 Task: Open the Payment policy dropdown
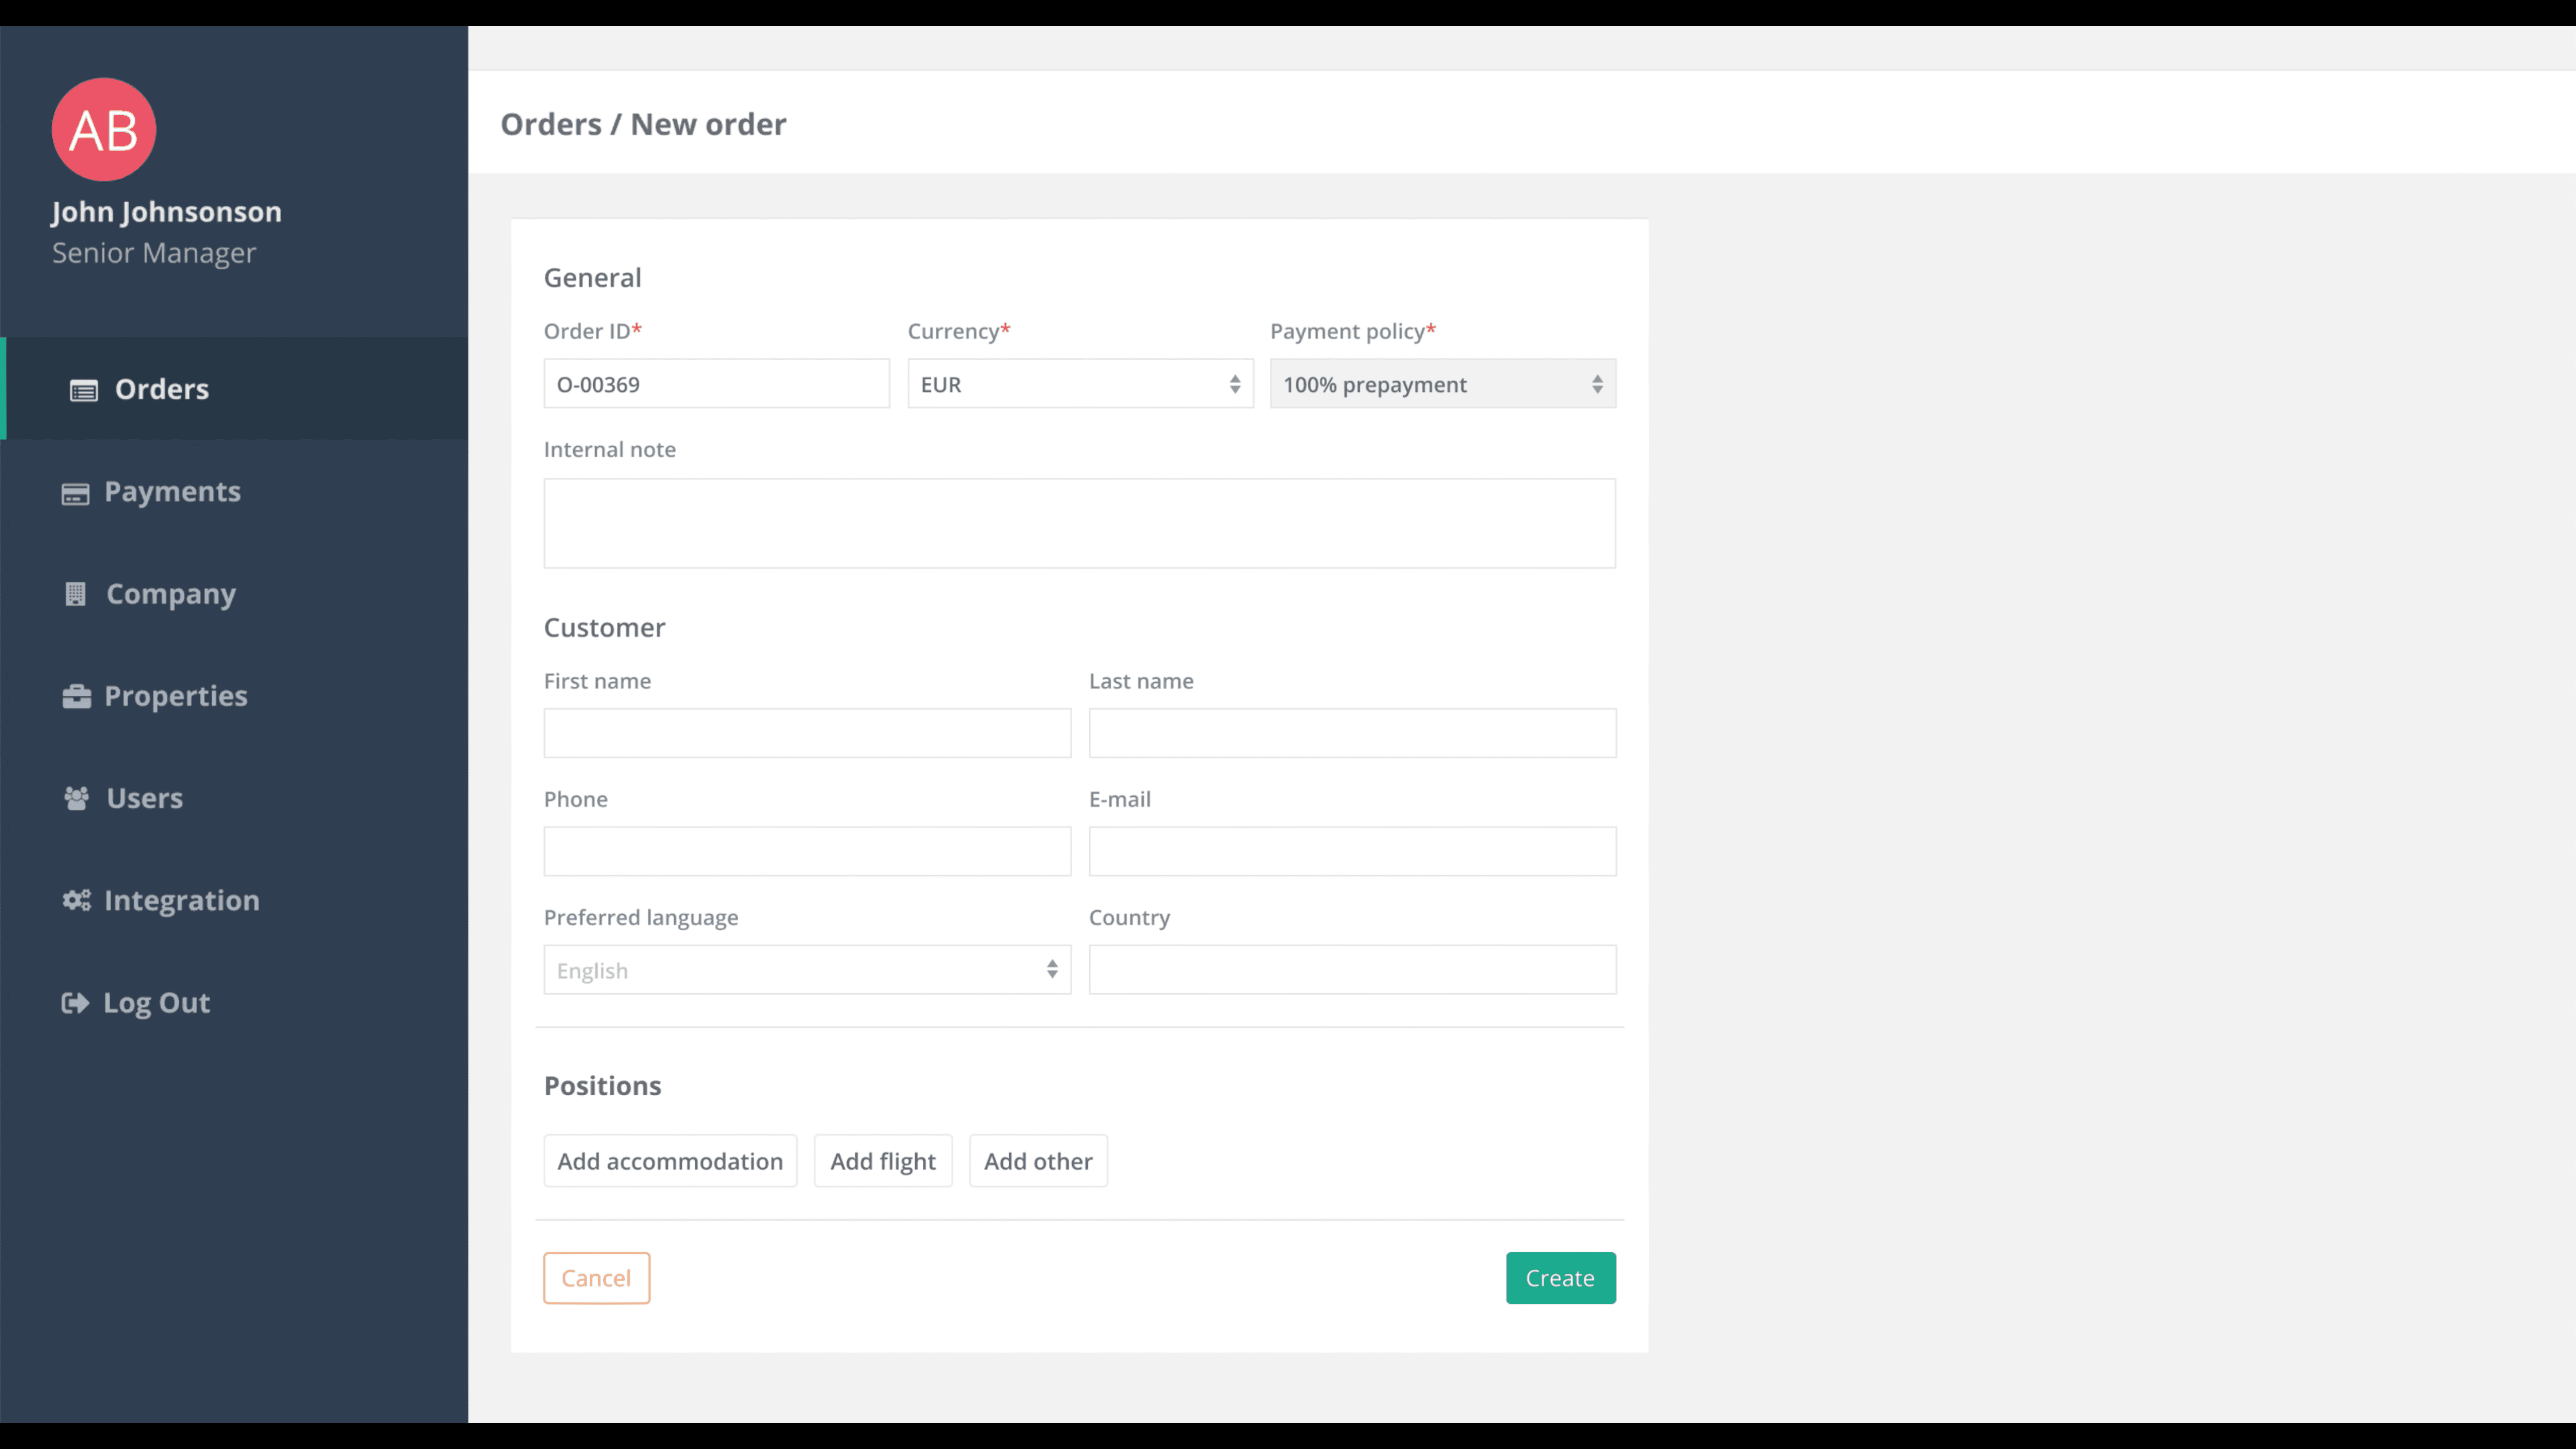[1443, 384]
